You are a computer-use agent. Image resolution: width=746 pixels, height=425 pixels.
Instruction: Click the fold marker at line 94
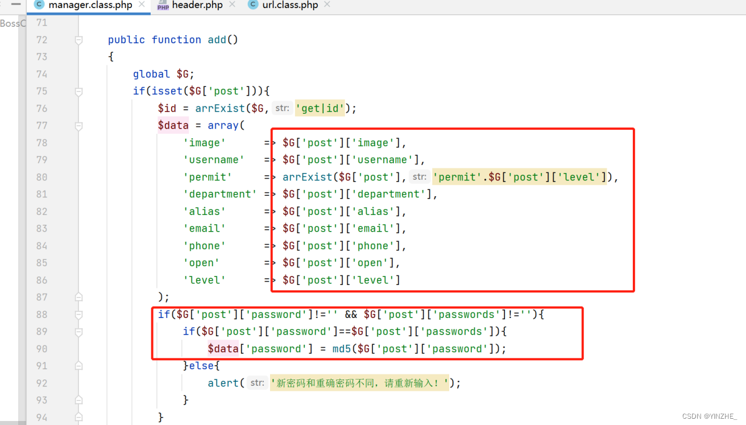point(78,417)
